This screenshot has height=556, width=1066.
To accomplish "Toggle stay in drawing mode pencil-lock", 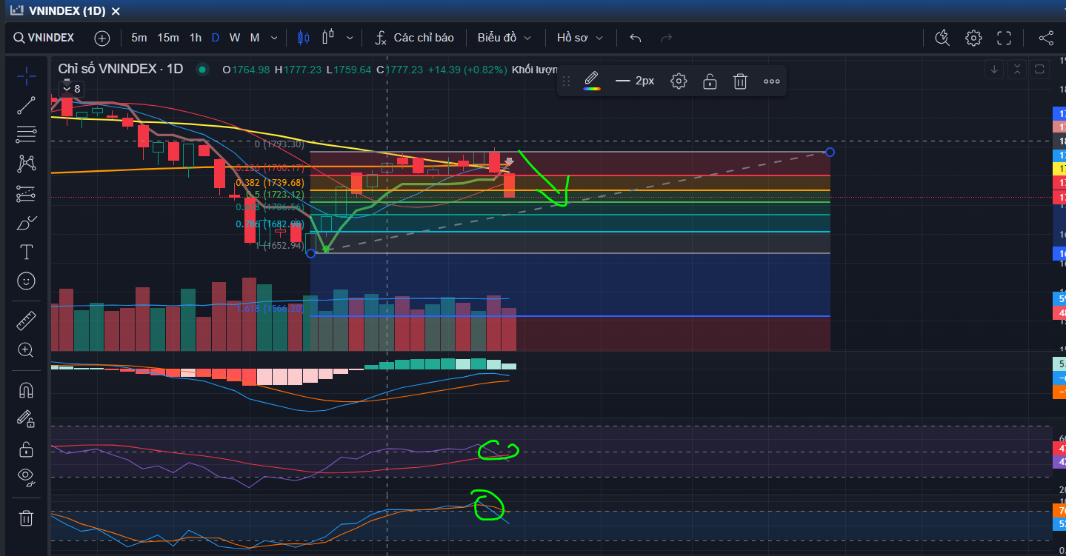I will tap(26, 419).
